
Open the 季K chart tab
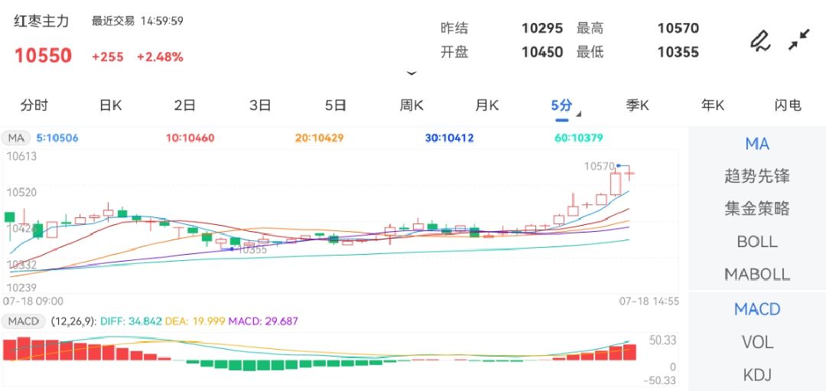pyautogui.click(x=637, y=105)
